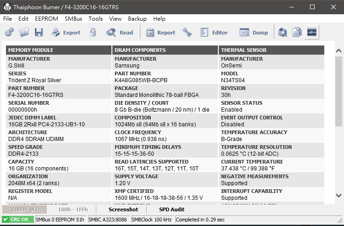The image size is (344, 226).
Task: Click the copy documents icon
Action: click(x=297, y=32)
